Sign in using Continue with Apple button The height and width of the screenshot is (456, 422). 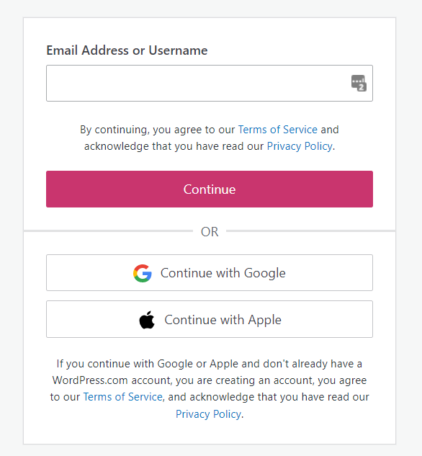210,319
